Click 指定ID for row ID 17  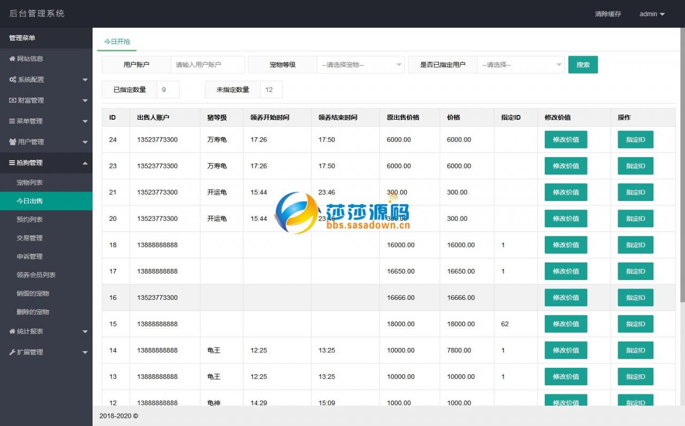(635, 271)
